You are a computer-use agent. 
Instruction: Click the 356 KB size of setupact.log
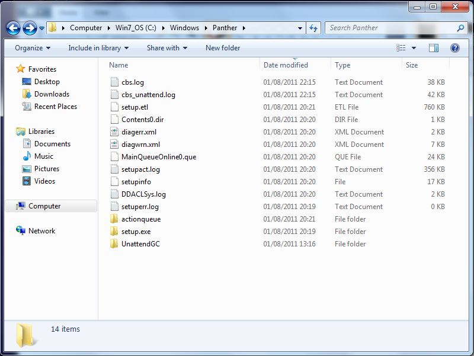coord(434,169)
